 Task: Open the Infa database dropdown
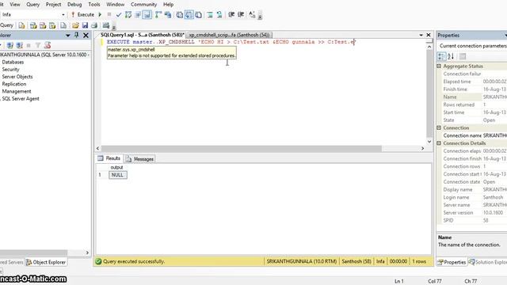(x=63, y=14)
